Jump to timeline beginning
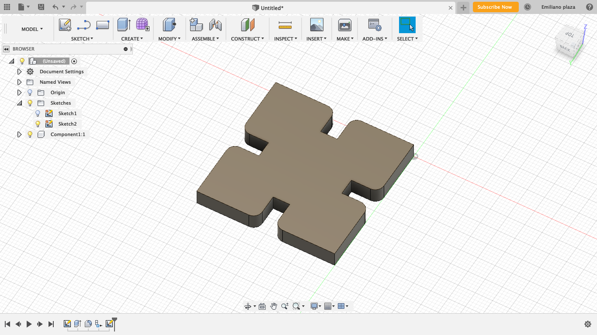 pyautogui.click(x=7, y=324)
